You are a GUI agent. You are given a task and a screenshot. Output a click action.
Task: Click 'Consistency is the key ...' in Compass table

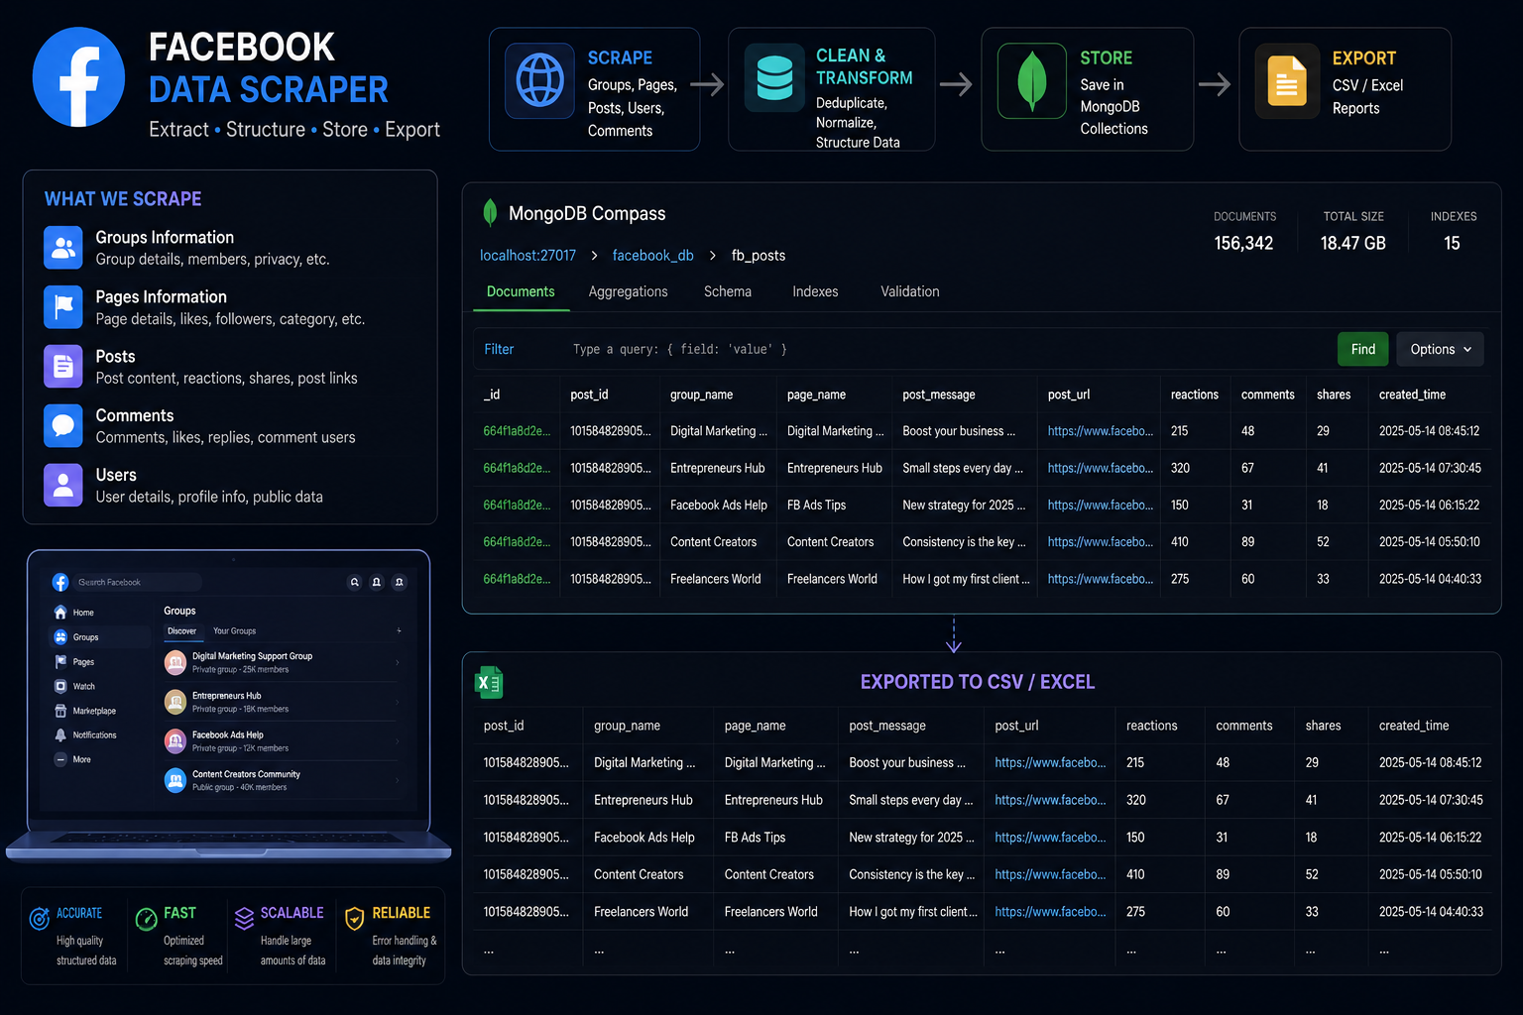click(964, 542)
